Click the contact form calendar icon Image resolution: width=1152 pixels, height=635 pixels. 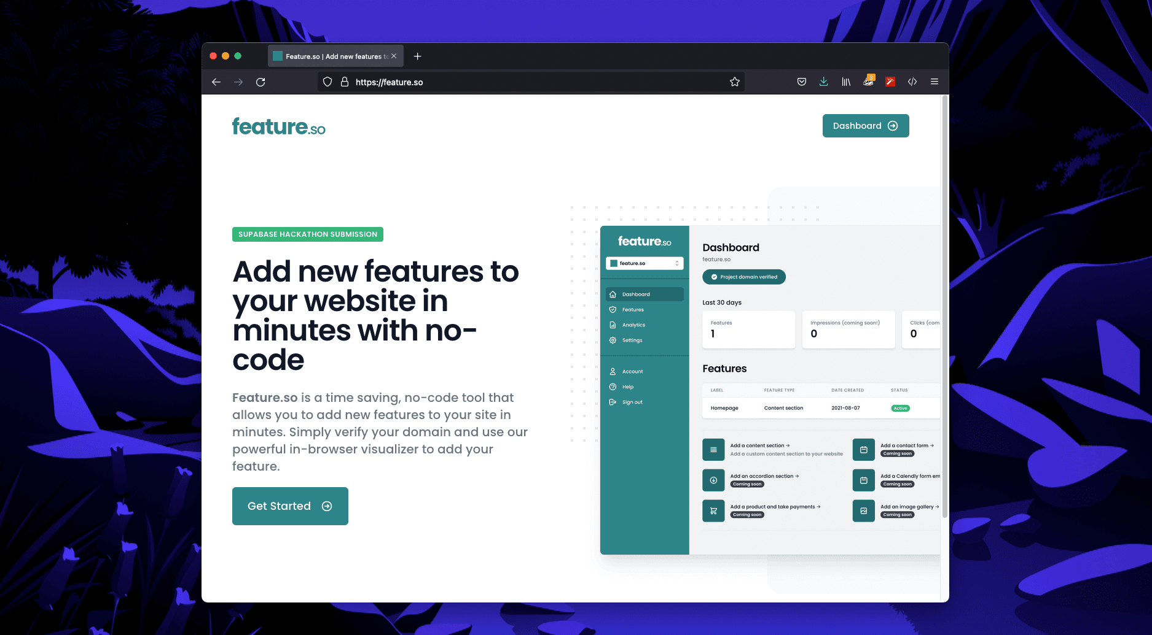[864, 450]
